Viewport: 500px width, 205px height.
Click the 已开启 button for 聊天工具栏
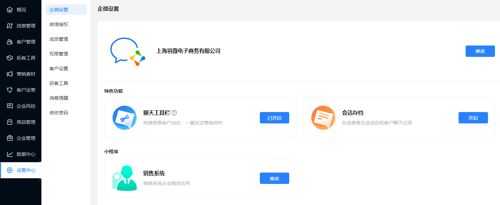coord(275,118)
